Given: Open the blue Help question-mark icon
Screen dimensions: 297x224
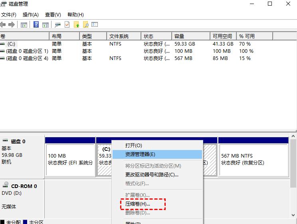Looking at the screenshot, I should pos(36,24).
